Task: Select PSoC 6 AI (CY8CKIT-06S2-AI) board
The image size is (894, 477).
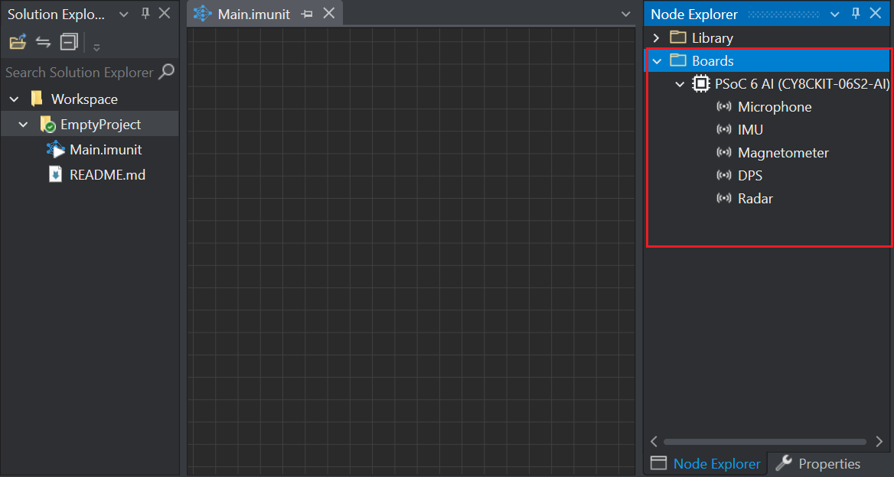Action: [802, 83]
